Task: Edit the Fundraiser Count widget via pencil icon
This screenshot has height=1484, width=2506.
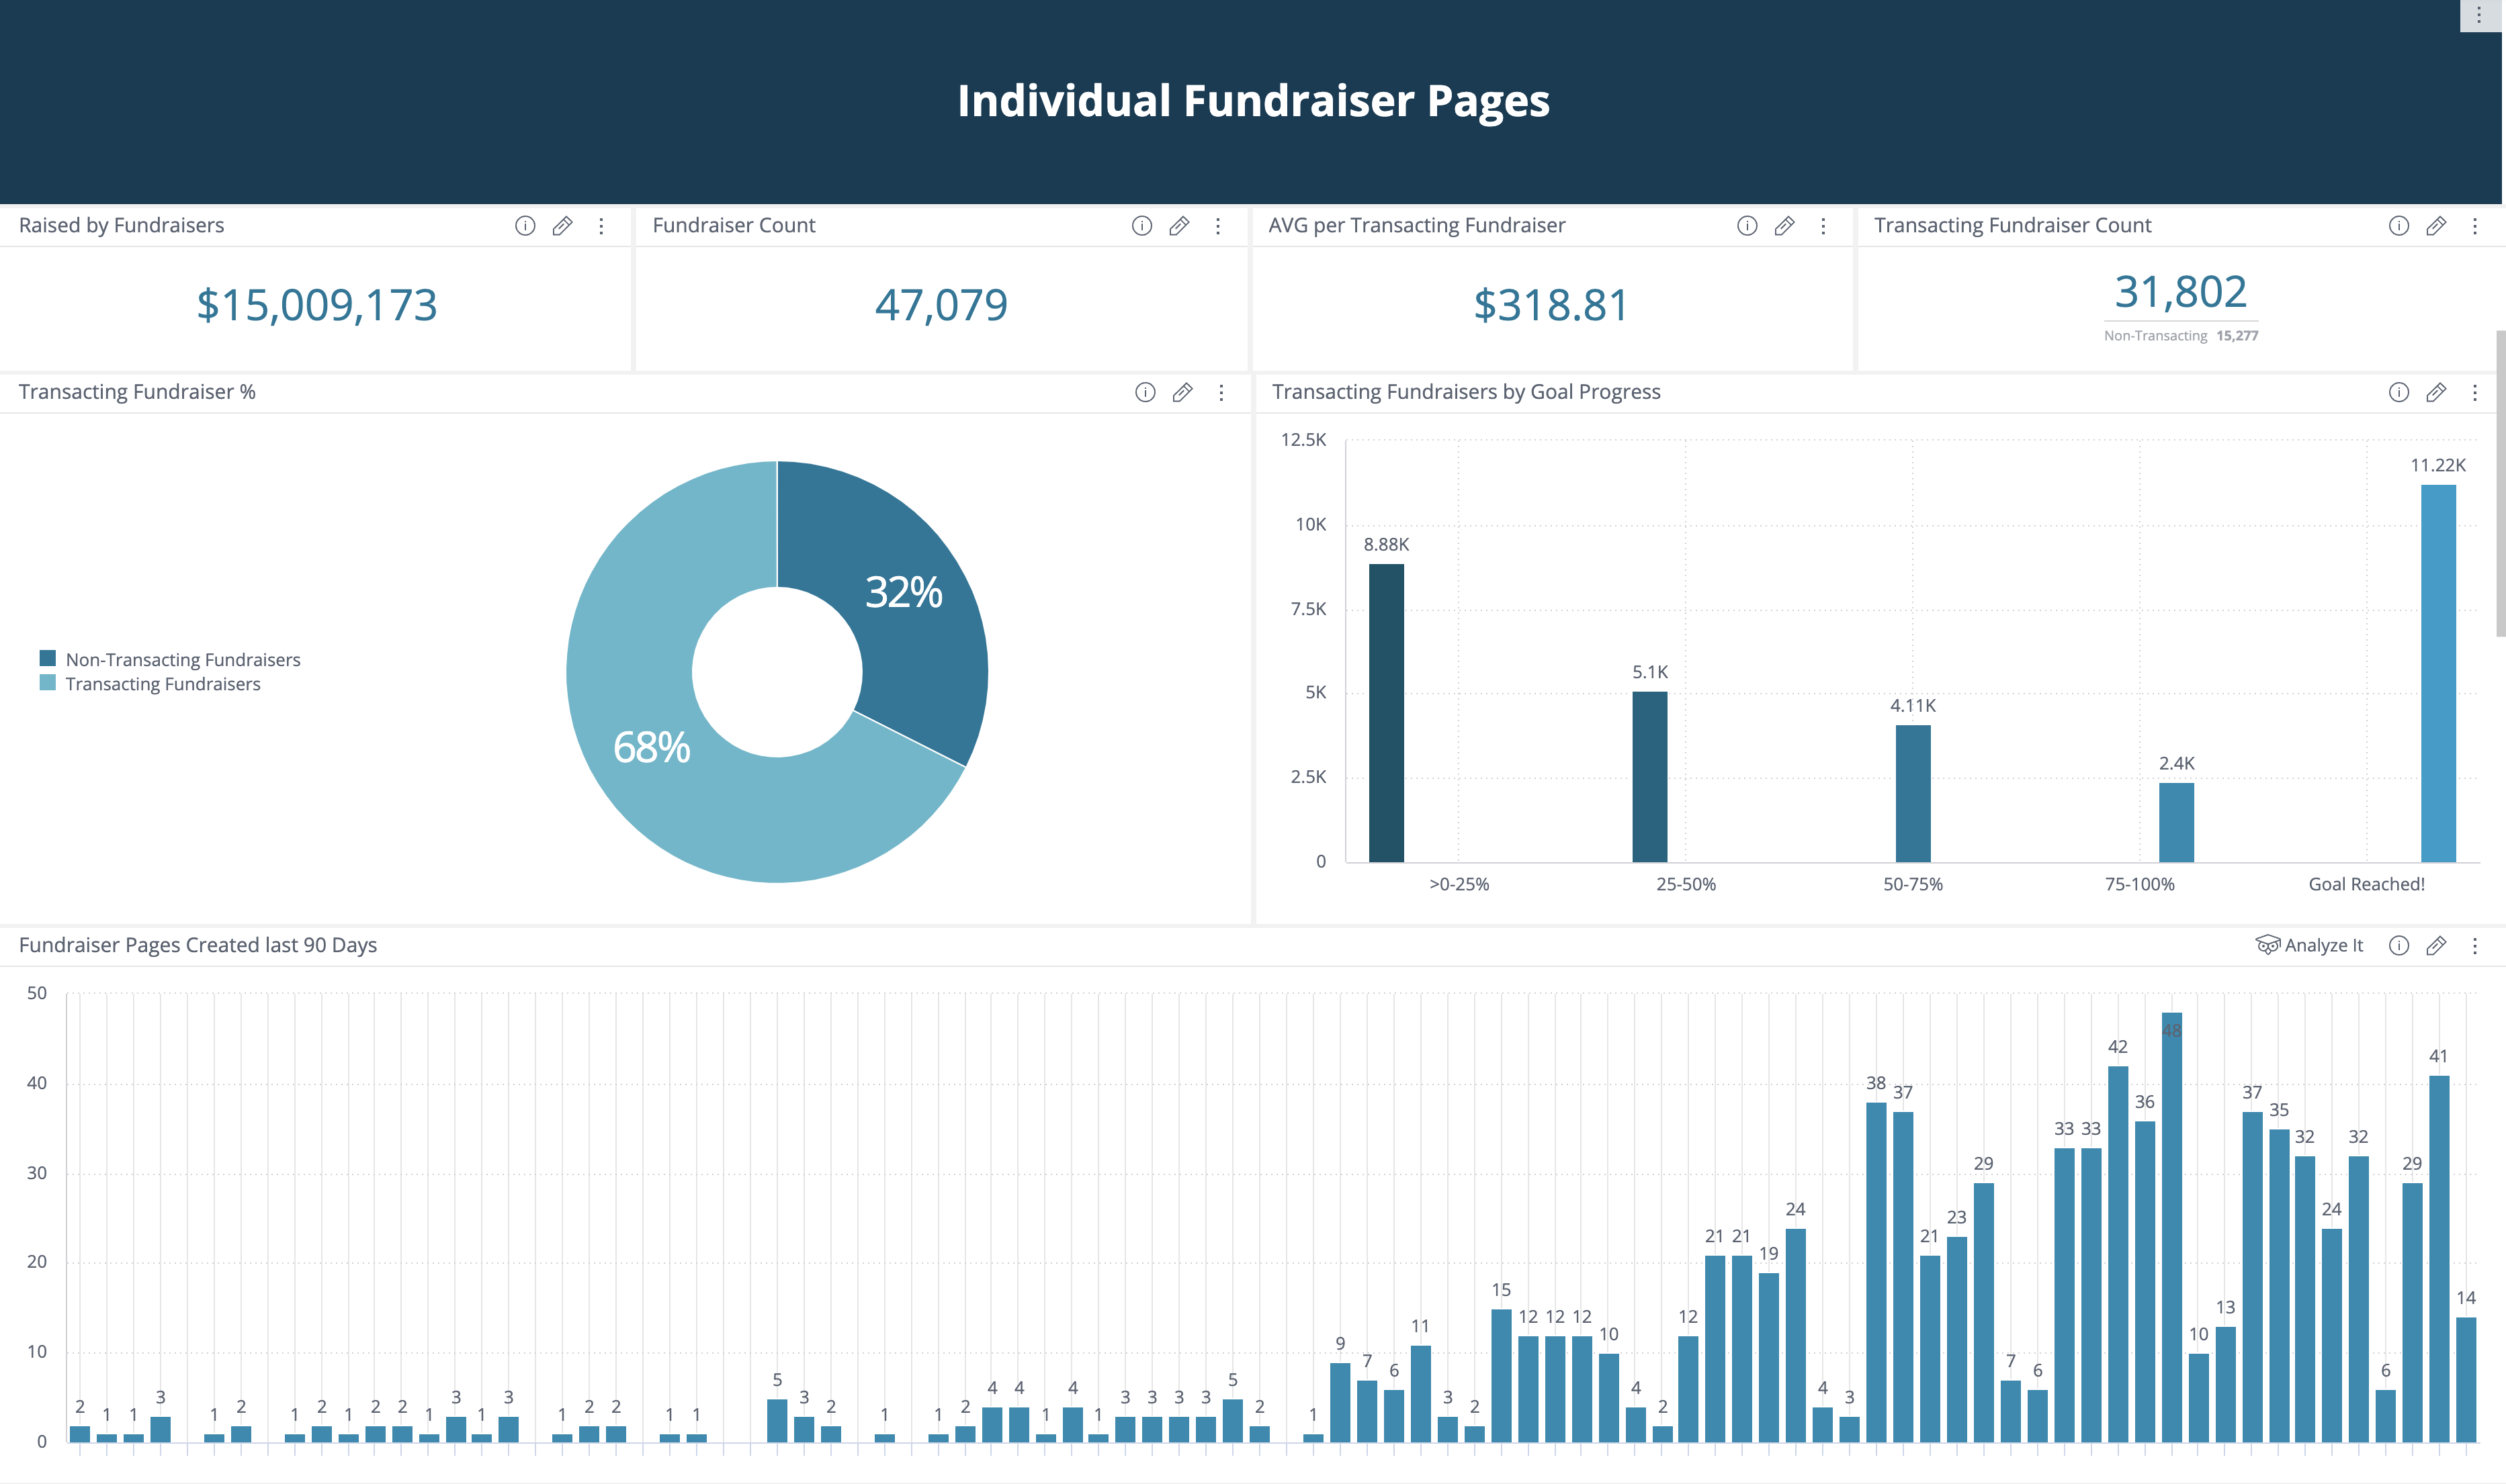Action: (x=1180, y=226)
